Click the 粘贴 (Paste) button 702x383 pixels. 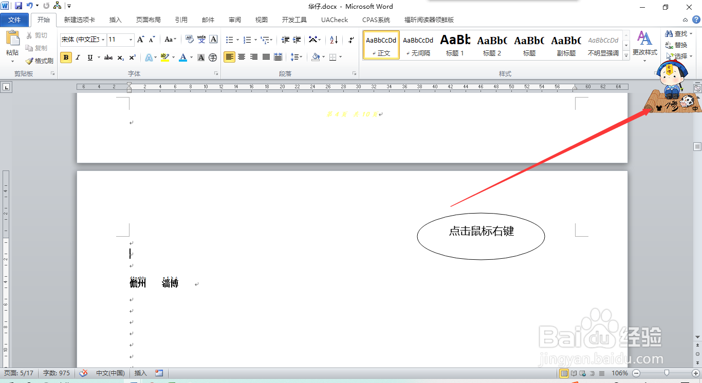coord(12,44)
